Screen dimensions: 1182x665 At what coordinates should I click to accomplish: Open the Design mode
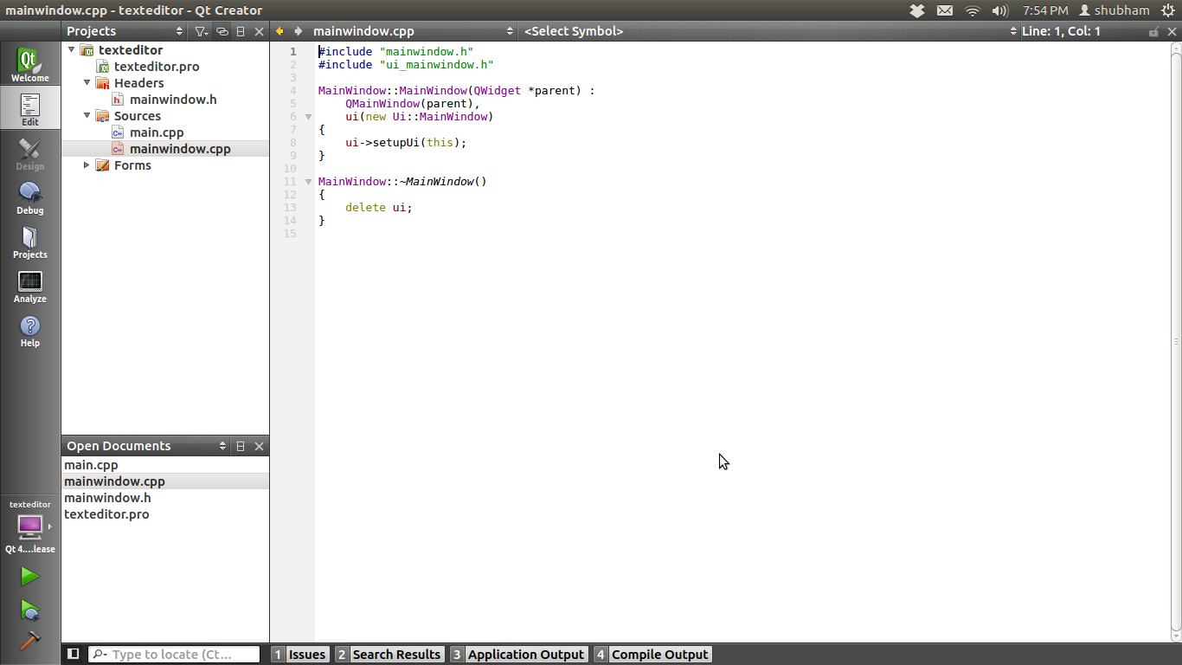[x=30, y=153]
